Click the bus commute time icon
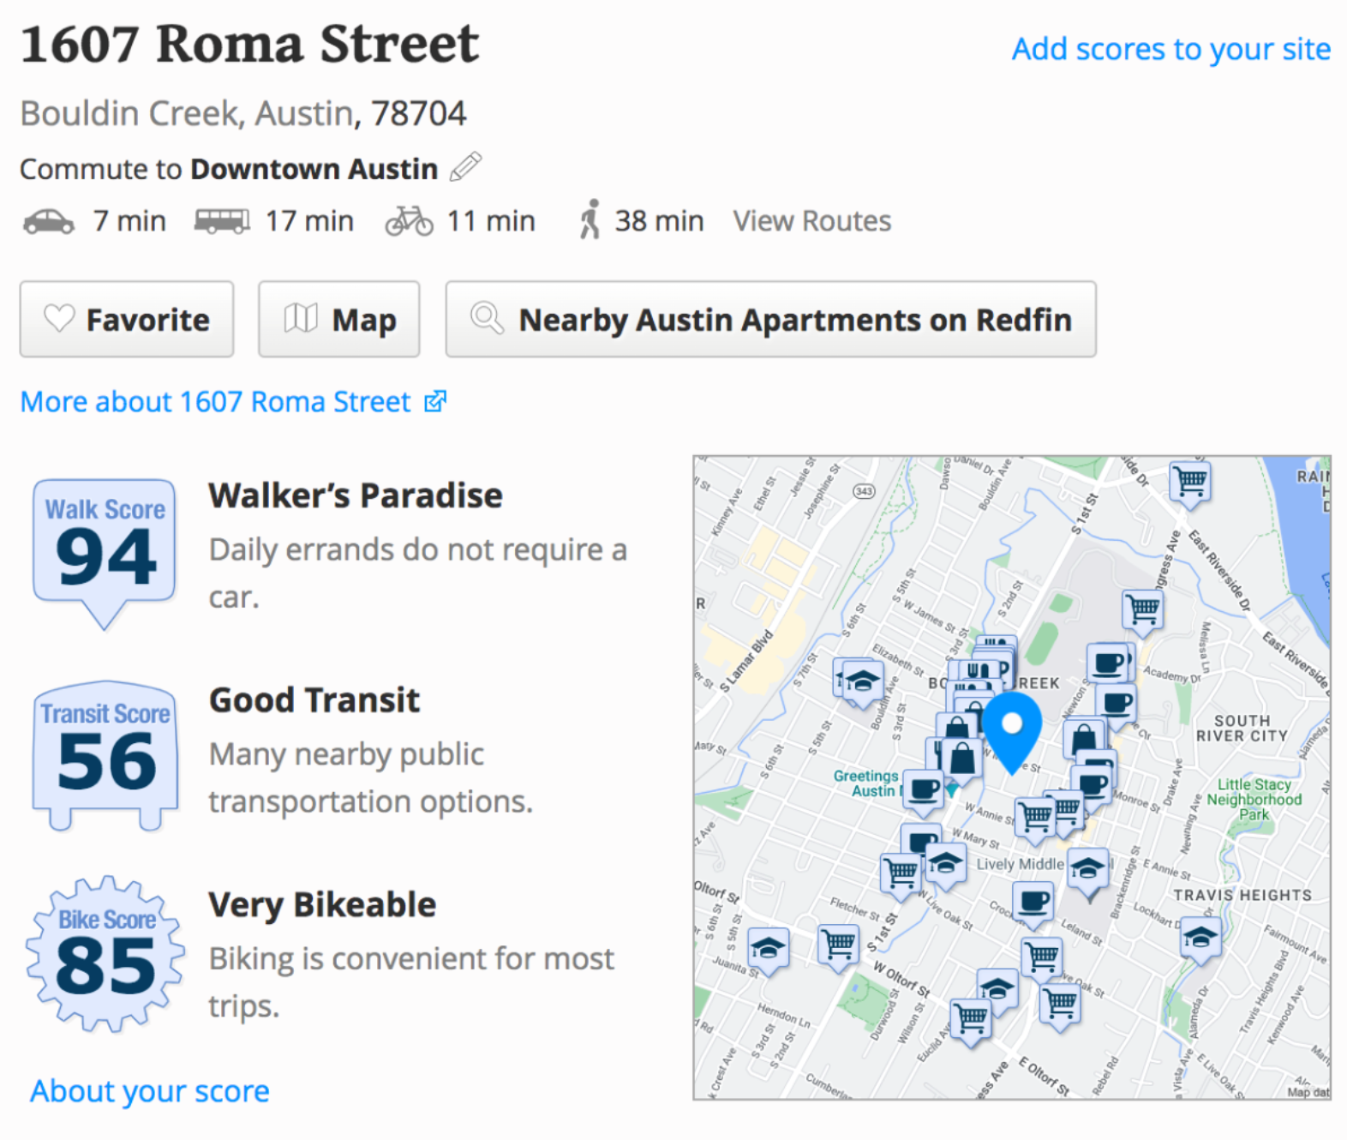The image size is (1347, 1140). click(222, 221)
